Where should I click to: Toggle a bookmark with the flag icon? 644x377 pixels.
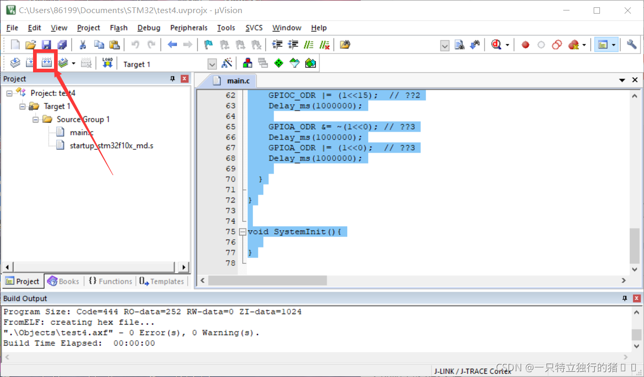point(208,45)
